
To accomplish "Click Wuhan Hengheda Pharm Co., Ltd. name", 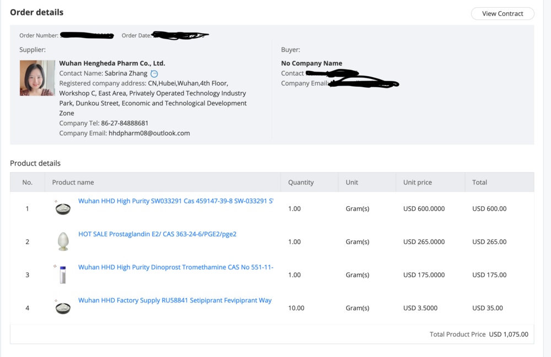I will pos(112,63).
